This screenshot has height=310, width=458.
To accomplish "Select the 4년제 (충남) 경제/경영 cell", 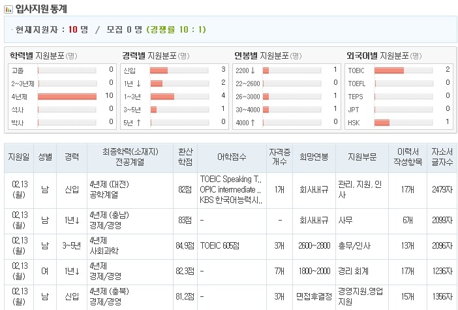I will [x=130, y=221].
